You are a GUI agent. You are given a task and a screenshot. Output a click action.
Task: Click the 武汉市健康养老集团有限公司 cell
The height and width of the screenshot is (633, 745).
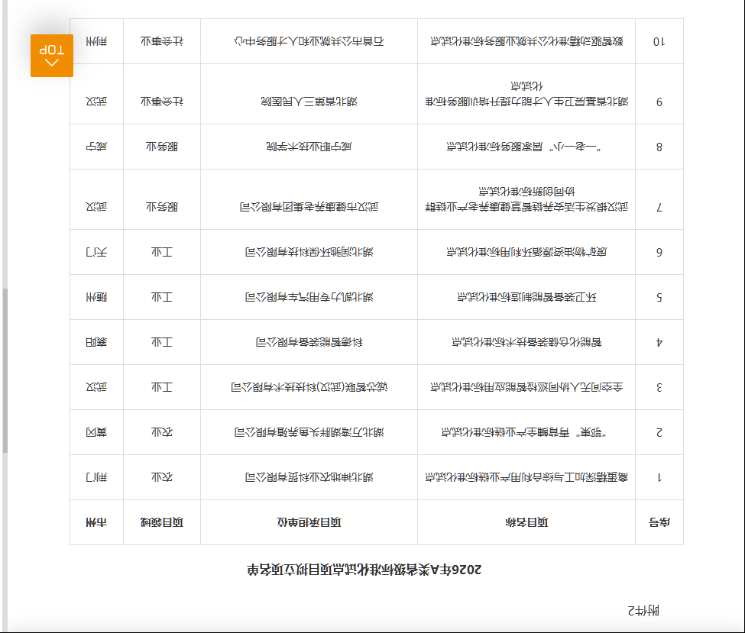pyautogui.click(x=309, y=207)
